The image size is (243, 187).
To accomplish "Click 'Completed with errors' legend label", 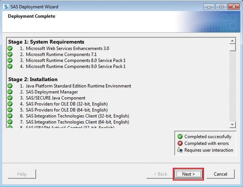I will (207, 143).
